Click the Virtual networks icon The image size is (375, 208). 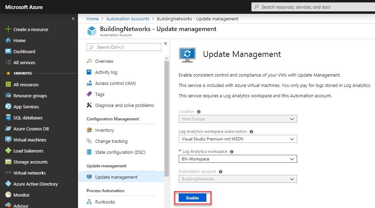8,172
